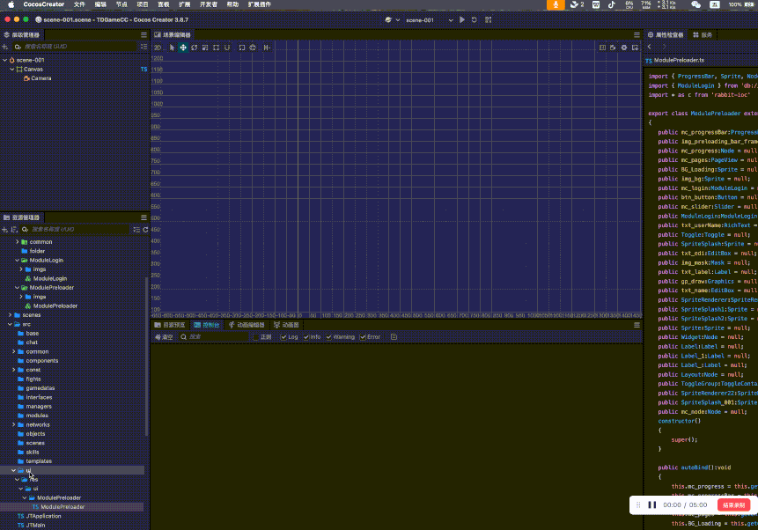The width and height of the screenshot is (758, 530).
Task: Toggle the Log filter checkbox
Action: coord(283,337)
